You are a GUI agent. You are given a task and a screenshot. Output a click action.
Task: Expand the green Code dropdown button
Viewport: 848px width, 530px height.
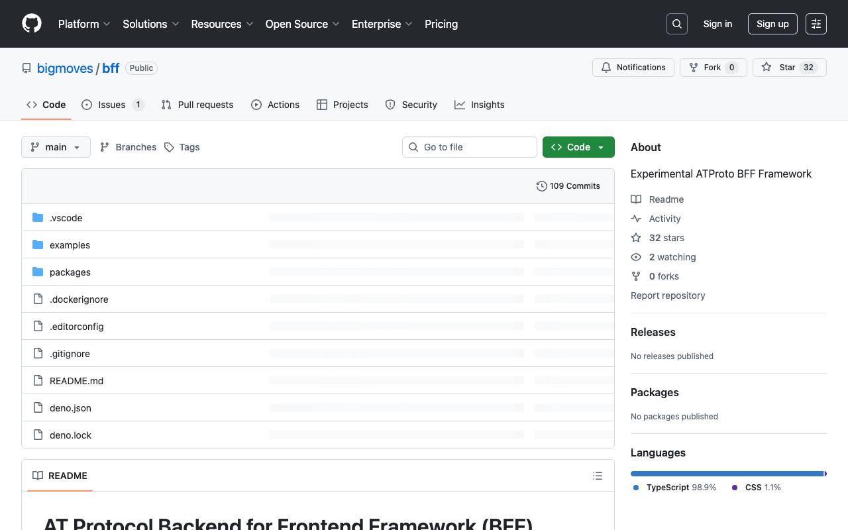[578, 147]
